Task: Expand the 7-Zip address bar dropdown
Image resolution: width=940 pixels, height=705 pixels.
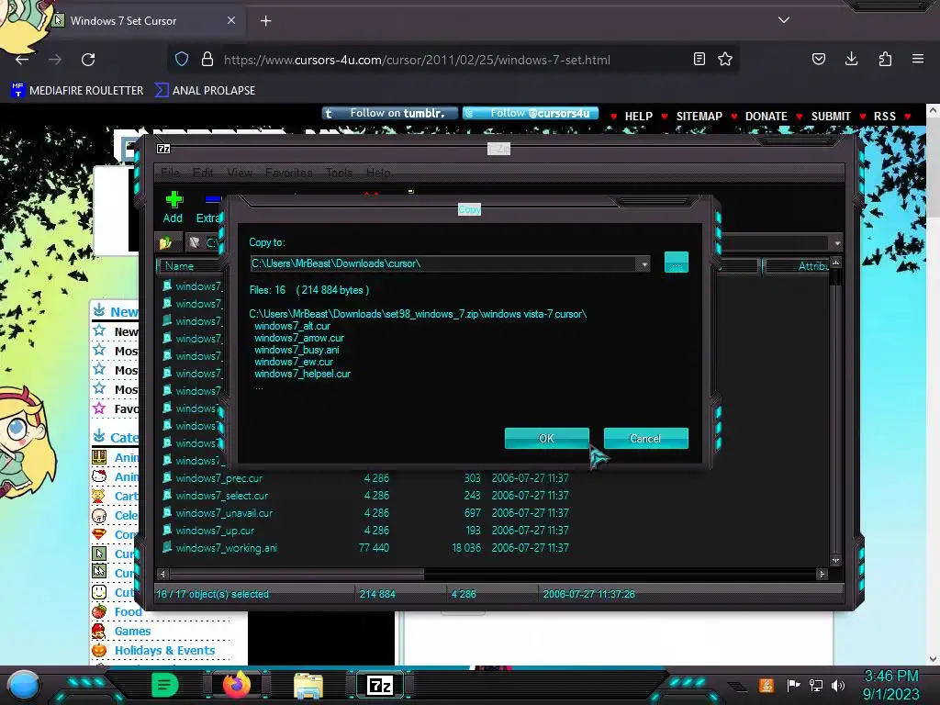Action: 837,242
